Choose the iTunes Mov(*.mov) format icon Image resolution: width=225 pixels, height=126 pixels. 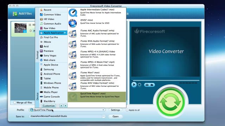coord(73,76)
